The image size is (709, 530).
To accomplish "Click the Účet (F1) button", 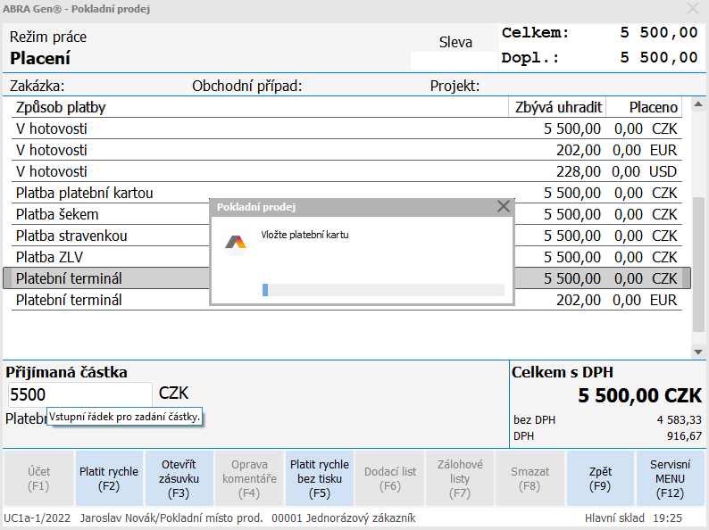I will pos(38,478).
